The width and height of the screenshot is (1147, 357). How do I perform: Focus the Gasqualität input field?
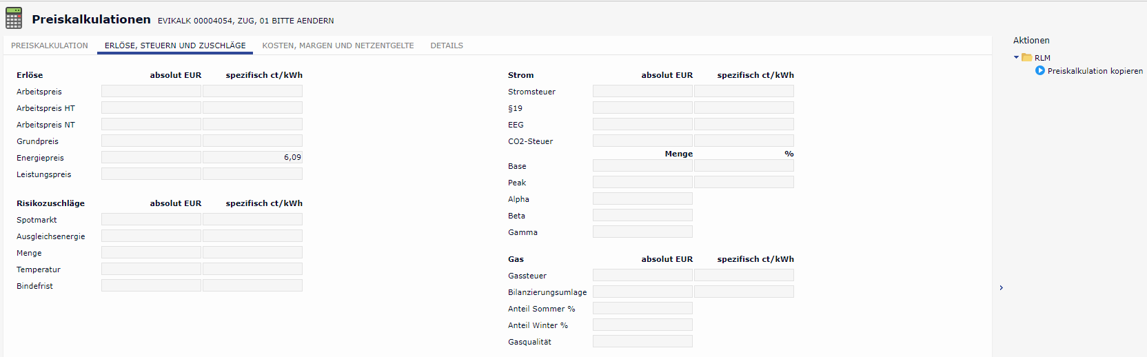(642, 342)
